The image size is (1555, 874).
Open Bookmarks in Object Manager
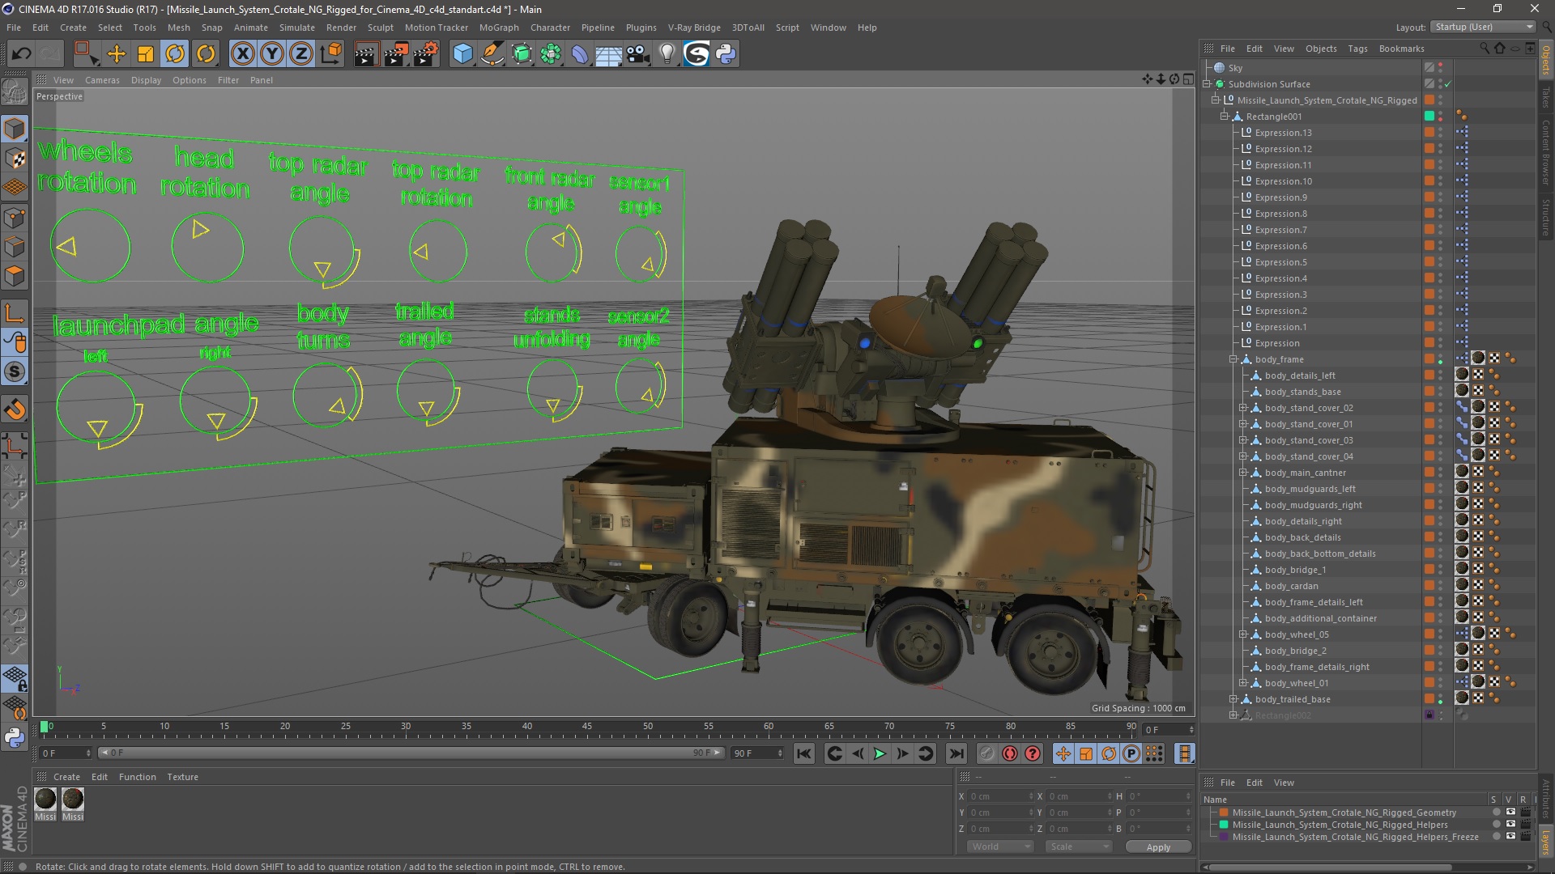click(x=1401, y=49)
